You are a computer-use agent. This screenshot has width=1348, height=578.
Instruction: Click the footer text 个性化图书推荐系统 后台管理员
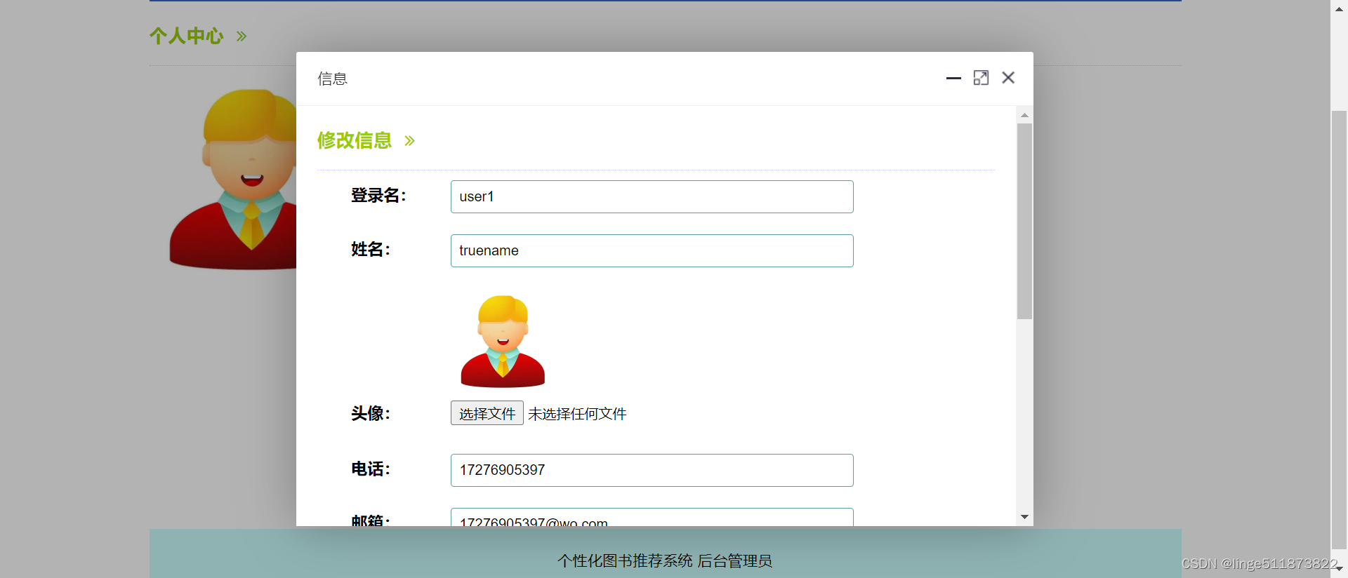click(x=665, y=561)
